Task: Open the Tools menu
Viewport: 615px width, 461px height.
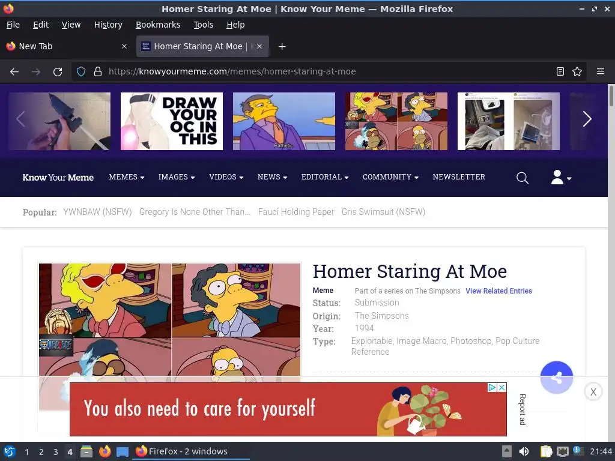Action: (203, 25)
